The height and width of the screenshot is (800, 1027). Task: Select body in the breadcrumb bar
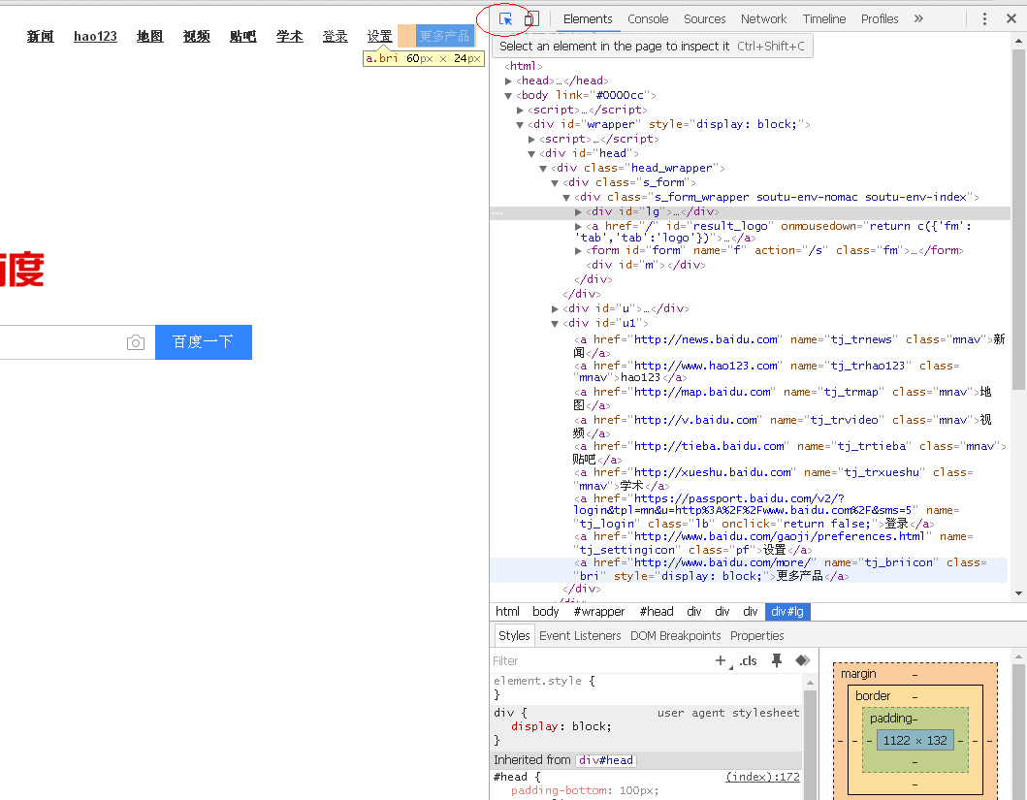click(546, 612)
